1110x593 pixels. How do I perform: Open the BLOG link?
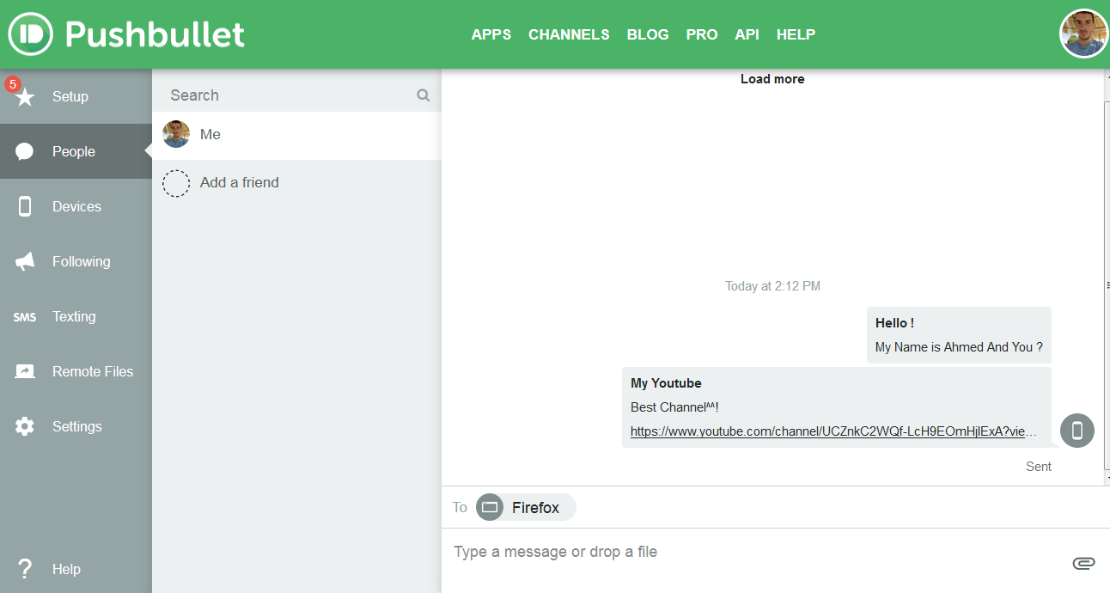pos(648,34)
